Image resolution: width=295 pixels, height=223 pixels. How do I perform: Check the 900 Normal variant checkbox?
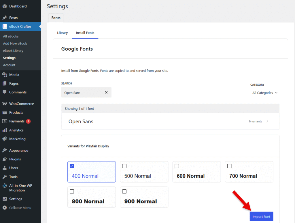124,191
